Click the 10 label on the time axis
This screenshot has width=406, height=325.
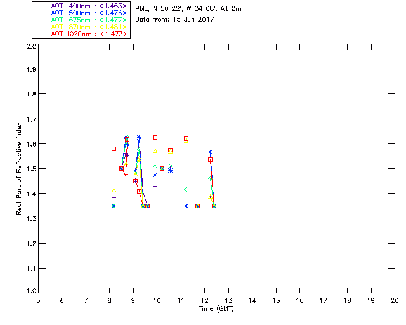pyautogui.click(x=157, y=301)
